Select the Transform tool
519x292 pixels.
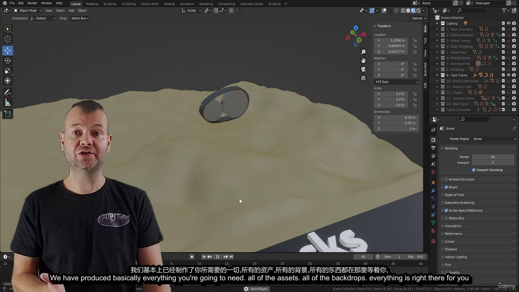tap(7, 81)
